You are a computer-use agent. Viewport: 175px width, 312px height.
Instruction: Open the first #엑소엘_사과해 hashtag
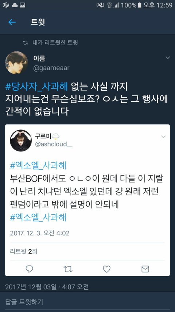[38, 166]
